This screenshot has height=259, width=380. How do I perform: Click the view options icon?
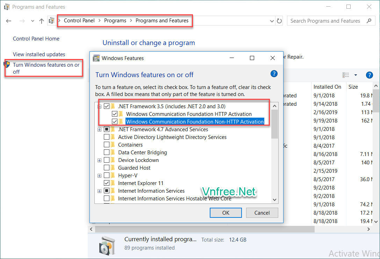click(x=346, y=75)
